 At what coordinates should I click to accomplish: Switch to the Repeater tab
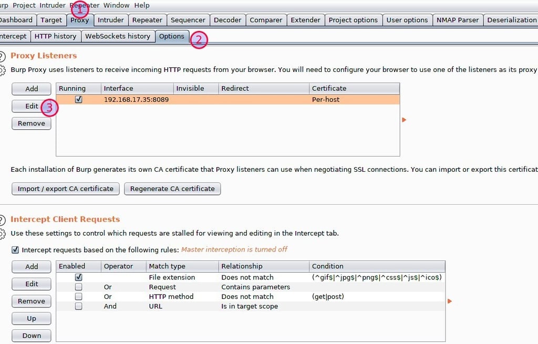(x=147, y=20)
